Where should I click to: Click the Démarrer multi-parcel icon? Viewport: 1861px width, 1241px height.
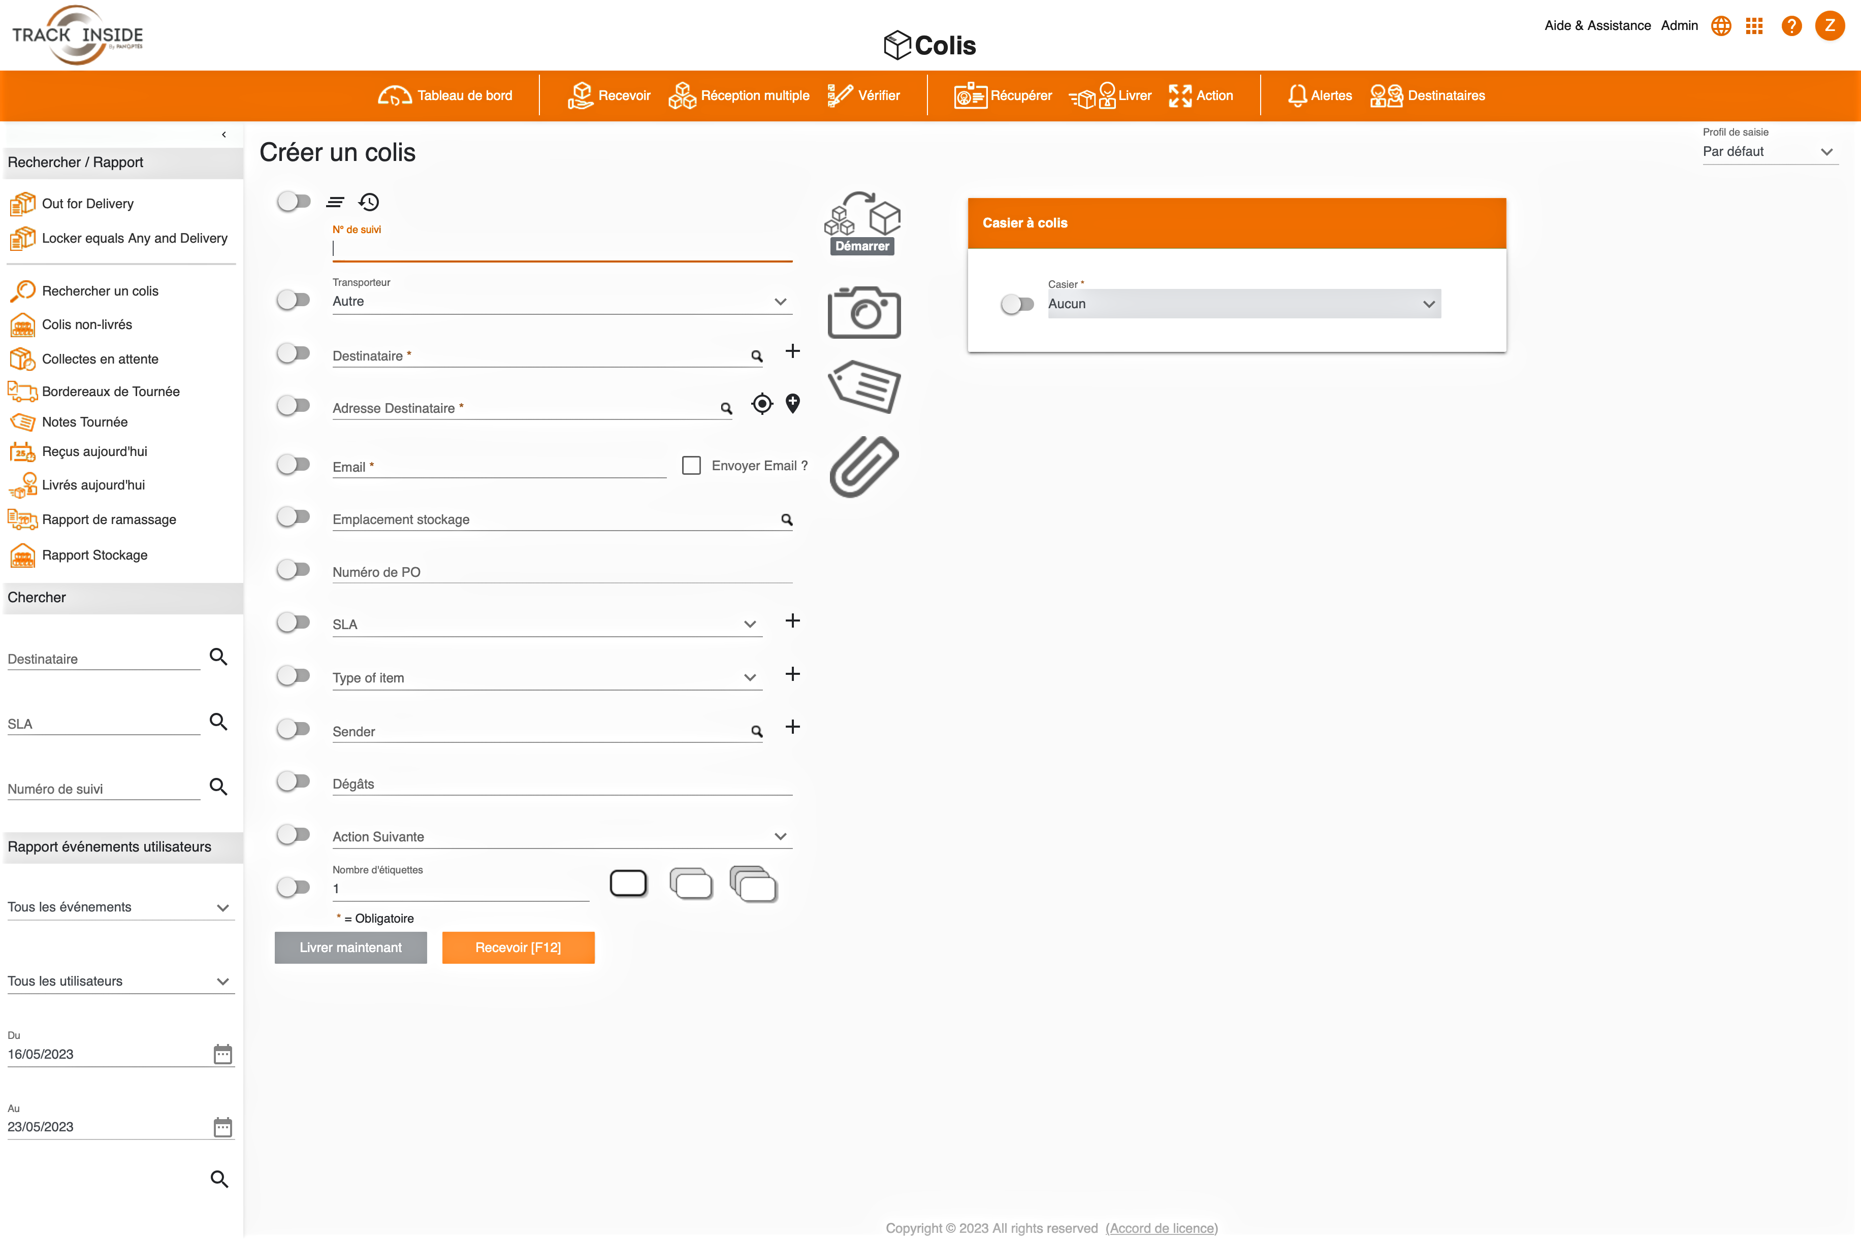click(x=862, y=223)
